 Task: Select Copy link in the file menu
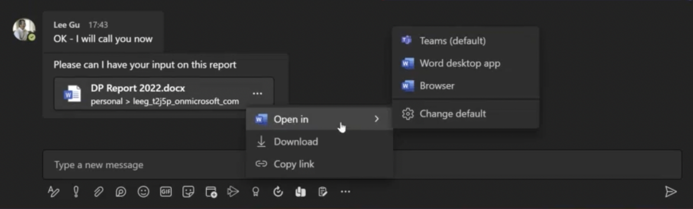click(319, 164)
